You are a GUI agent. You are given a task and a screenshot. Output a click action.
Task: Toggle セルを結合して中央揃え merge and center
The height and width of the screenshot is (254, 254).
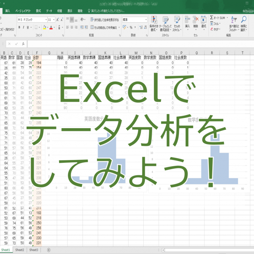point(104,27)
